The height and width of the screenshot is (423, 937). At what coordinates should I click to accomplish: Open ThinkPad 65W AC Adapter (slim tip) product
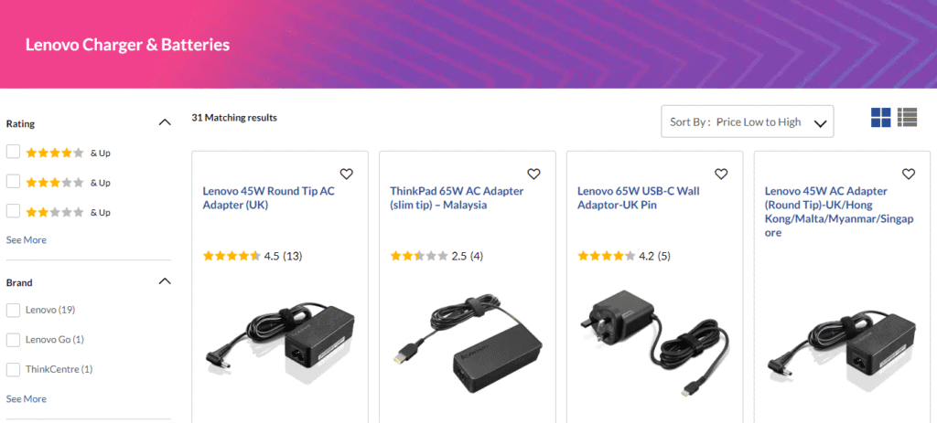pos(457,198)
